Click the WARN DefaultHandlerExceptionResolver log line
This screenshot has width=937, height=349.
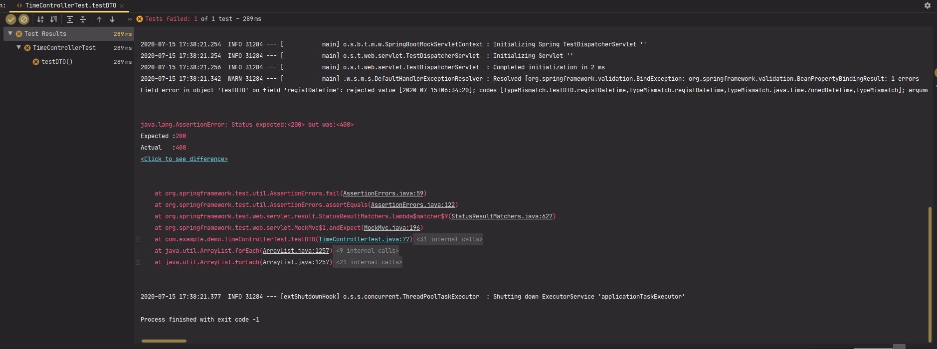point(530,79)
